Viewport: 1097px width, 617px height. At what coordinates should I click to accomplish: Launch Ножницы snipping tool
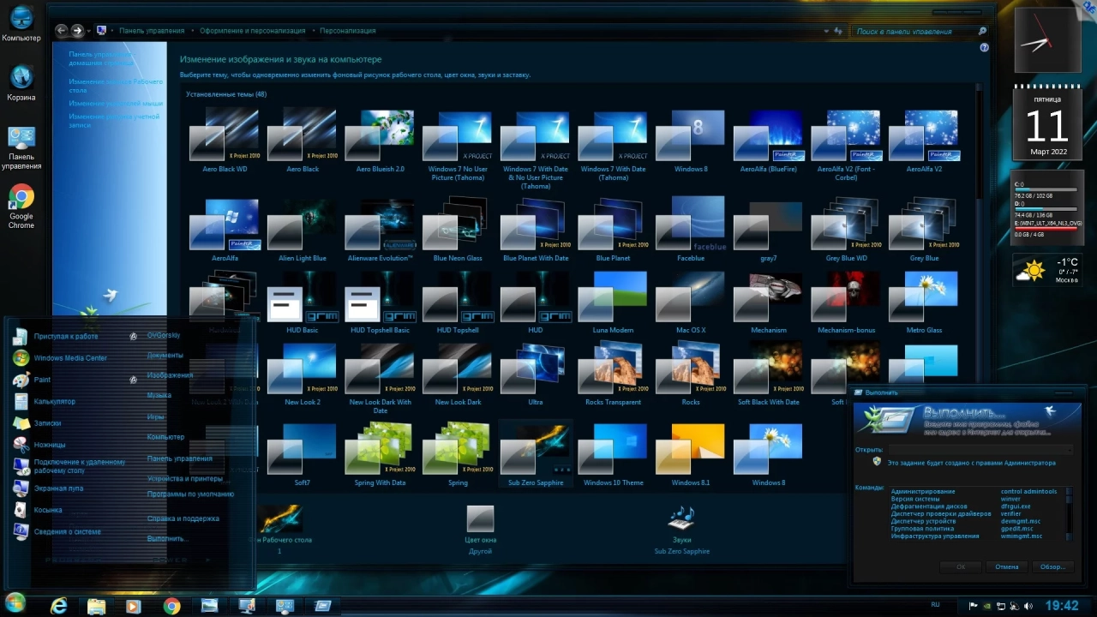50,445
